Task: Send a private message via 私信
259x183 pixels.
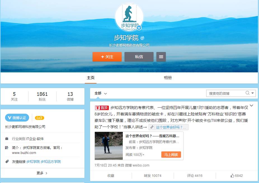Action: [x=139, y=57]
